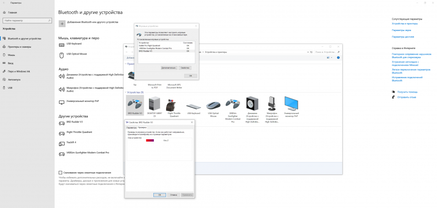Click the plus icon to add Bluetooth device

[x=62, y=24]
